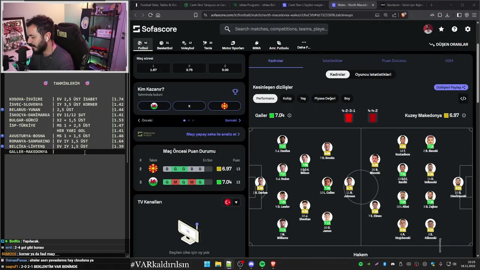Vote X draw in Kim Kazanır
The width and height of the screenshot is (480, 270).
[x=189, y=106]
